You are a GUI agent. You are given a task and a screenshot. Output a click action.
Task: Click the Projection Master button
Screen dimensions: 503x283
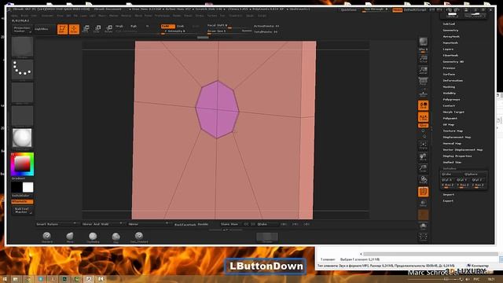point(22,29)
